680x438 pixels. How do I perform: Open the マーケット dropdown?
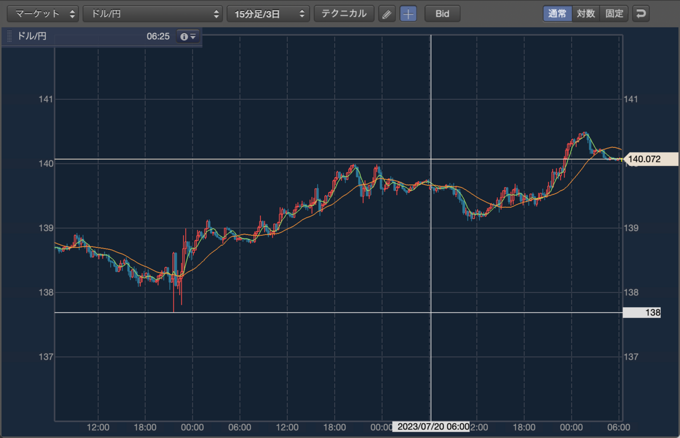coord(42,14)
